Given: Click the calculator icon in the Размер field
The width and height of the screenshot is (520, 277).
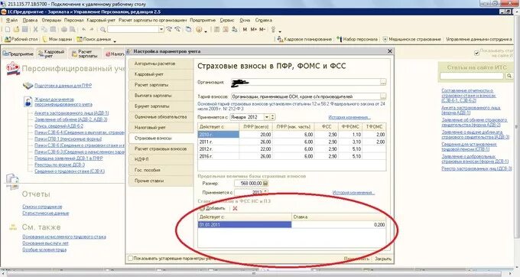Looking at the screenshot, I should [265, 184].
